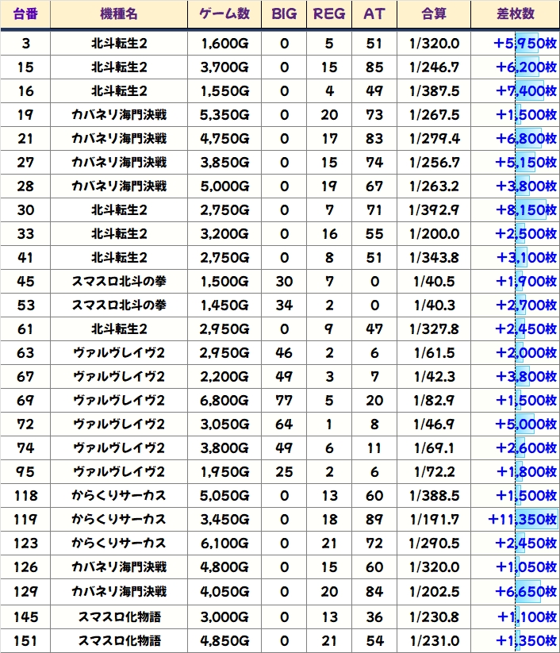Click the BIG column header
Viewport: 560px width, 653px height.
pos(284,14)
